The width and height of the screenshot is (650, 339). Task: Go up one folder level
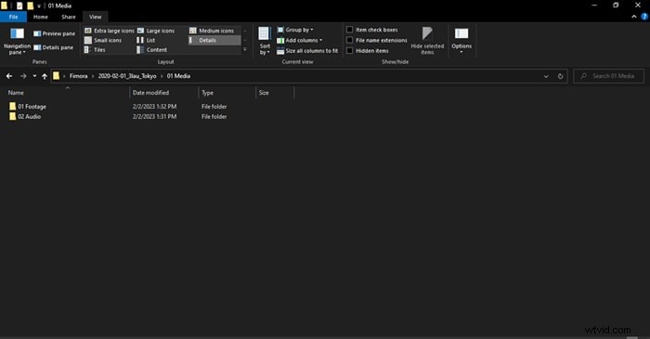(45, 76)
